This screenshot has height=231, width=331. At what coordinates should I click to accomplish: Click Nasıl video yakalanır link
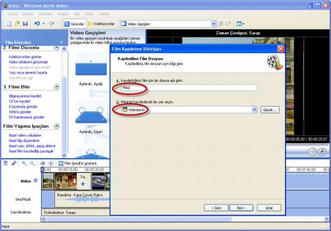point(25,135)
